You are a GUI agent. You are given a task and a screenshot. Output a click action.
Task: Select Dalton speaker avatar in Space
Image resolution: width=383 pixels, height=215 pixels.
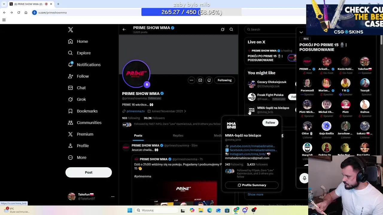pyautogui.click(x=365, y=105)
